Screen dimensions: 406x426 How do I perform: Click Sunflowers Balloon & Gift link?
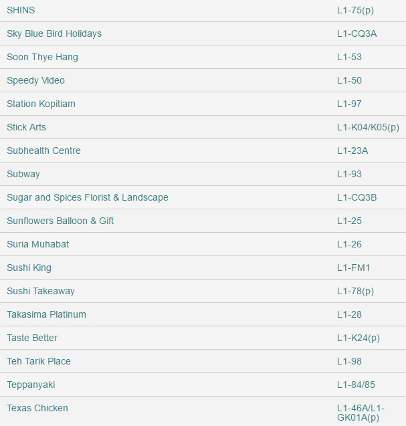(60, 221)
